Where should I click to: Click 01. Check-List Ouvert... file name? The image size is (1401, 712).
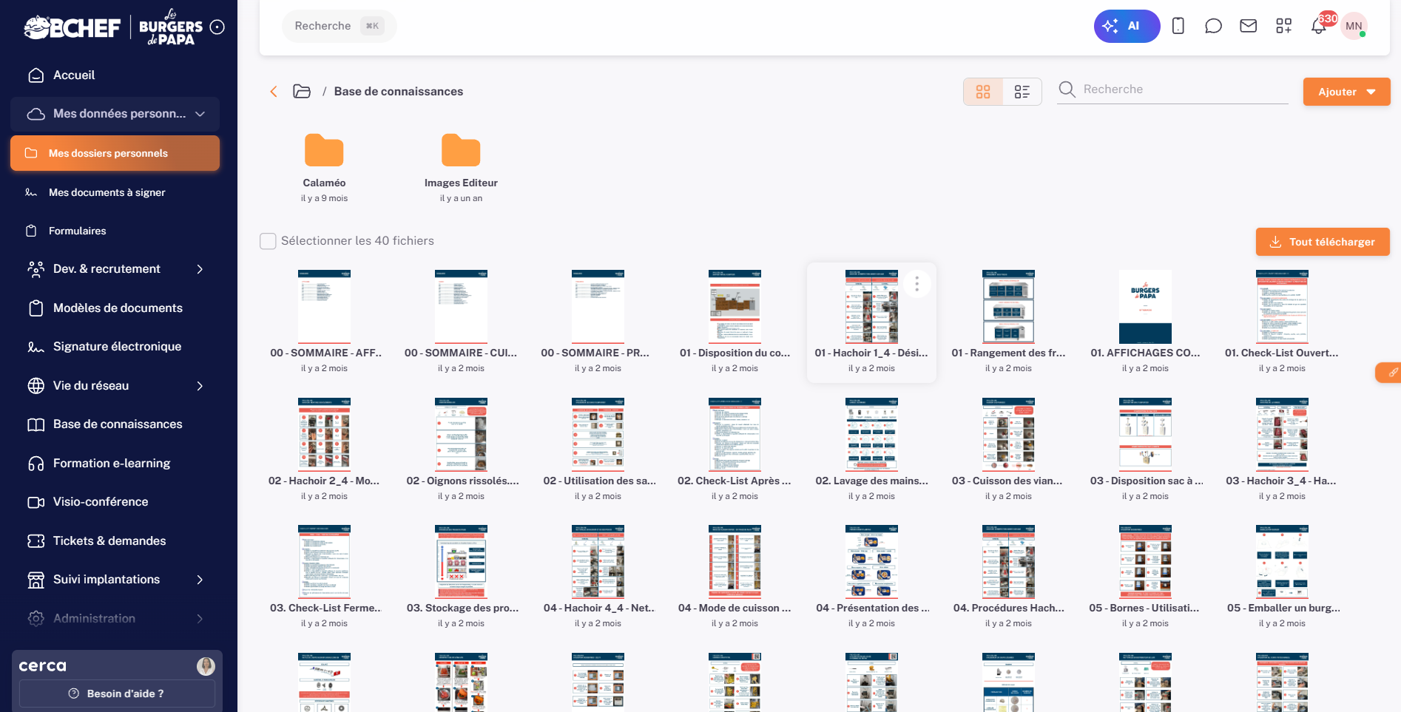click(x=1282, y=353)
